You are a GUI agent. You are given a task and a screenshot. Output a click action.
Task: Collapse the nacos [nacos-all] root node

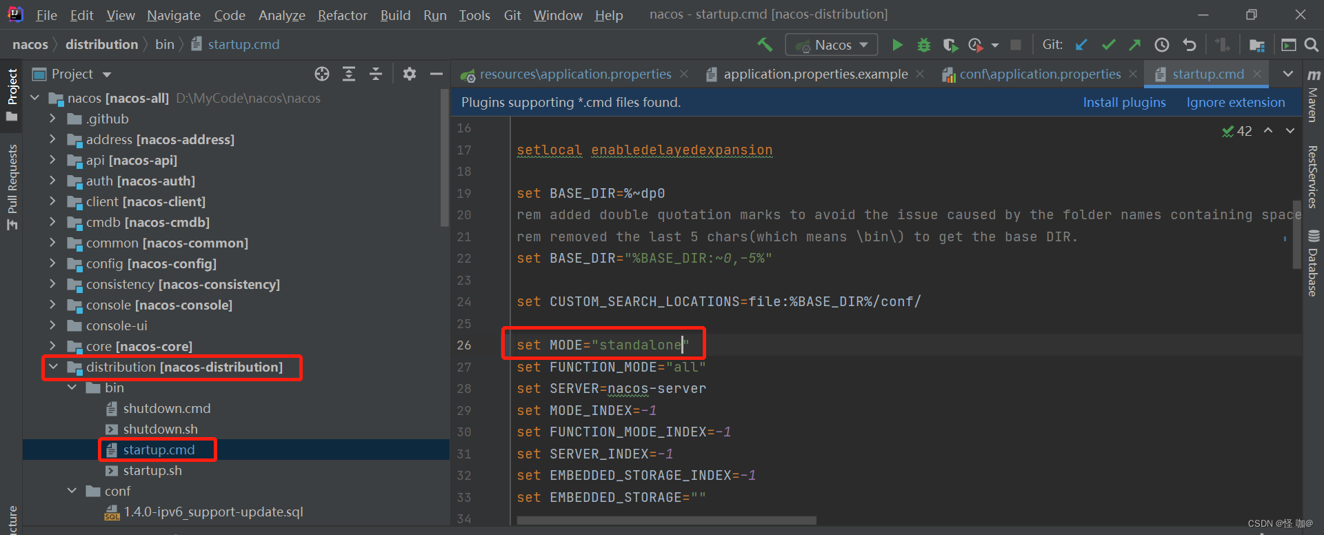34,98
